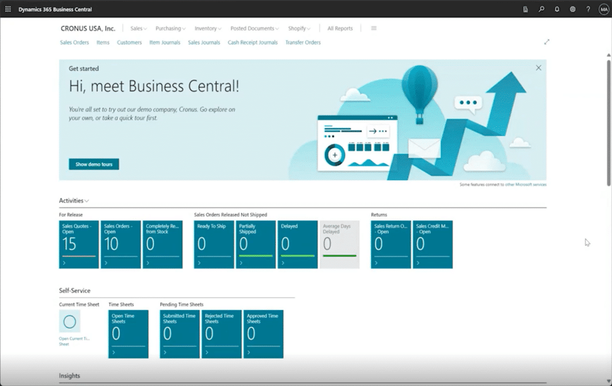The height and width of the screenshot is (386, 612).
Task: Expand the Sales dropdown menu
Action: point(138,29)
